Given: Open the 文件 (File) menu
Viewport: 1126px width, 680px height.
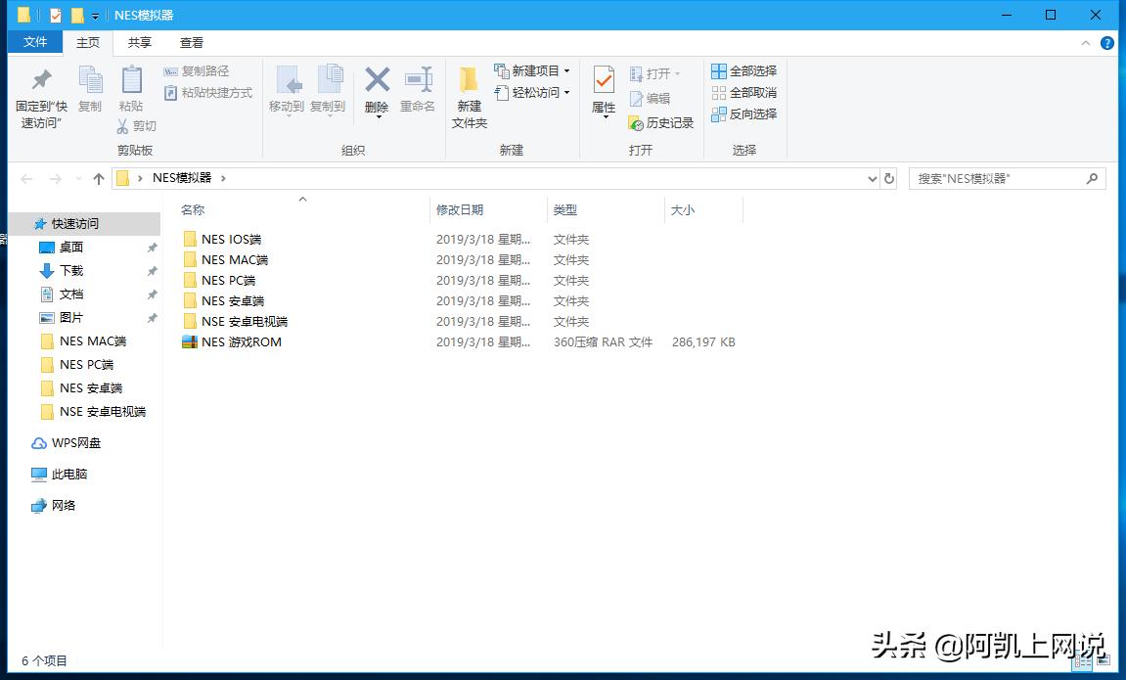Looking at the screenshot, I should [x=34, y=42].
